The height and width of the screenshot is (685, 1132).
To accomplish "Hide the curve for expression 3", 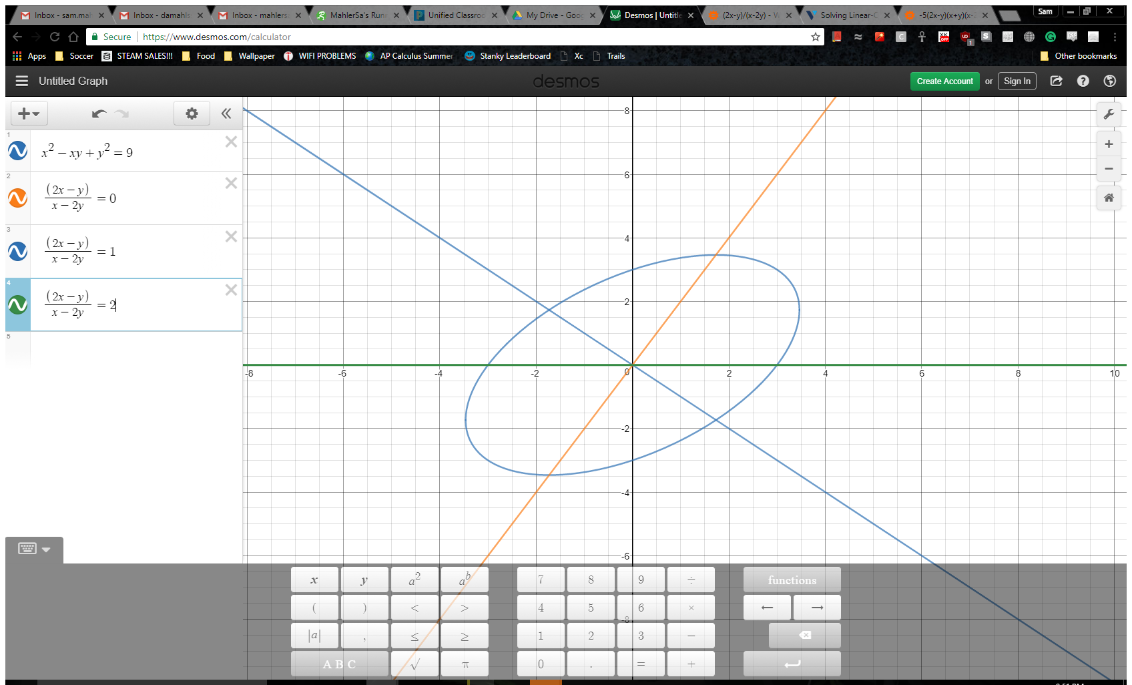I will [18, 251].
